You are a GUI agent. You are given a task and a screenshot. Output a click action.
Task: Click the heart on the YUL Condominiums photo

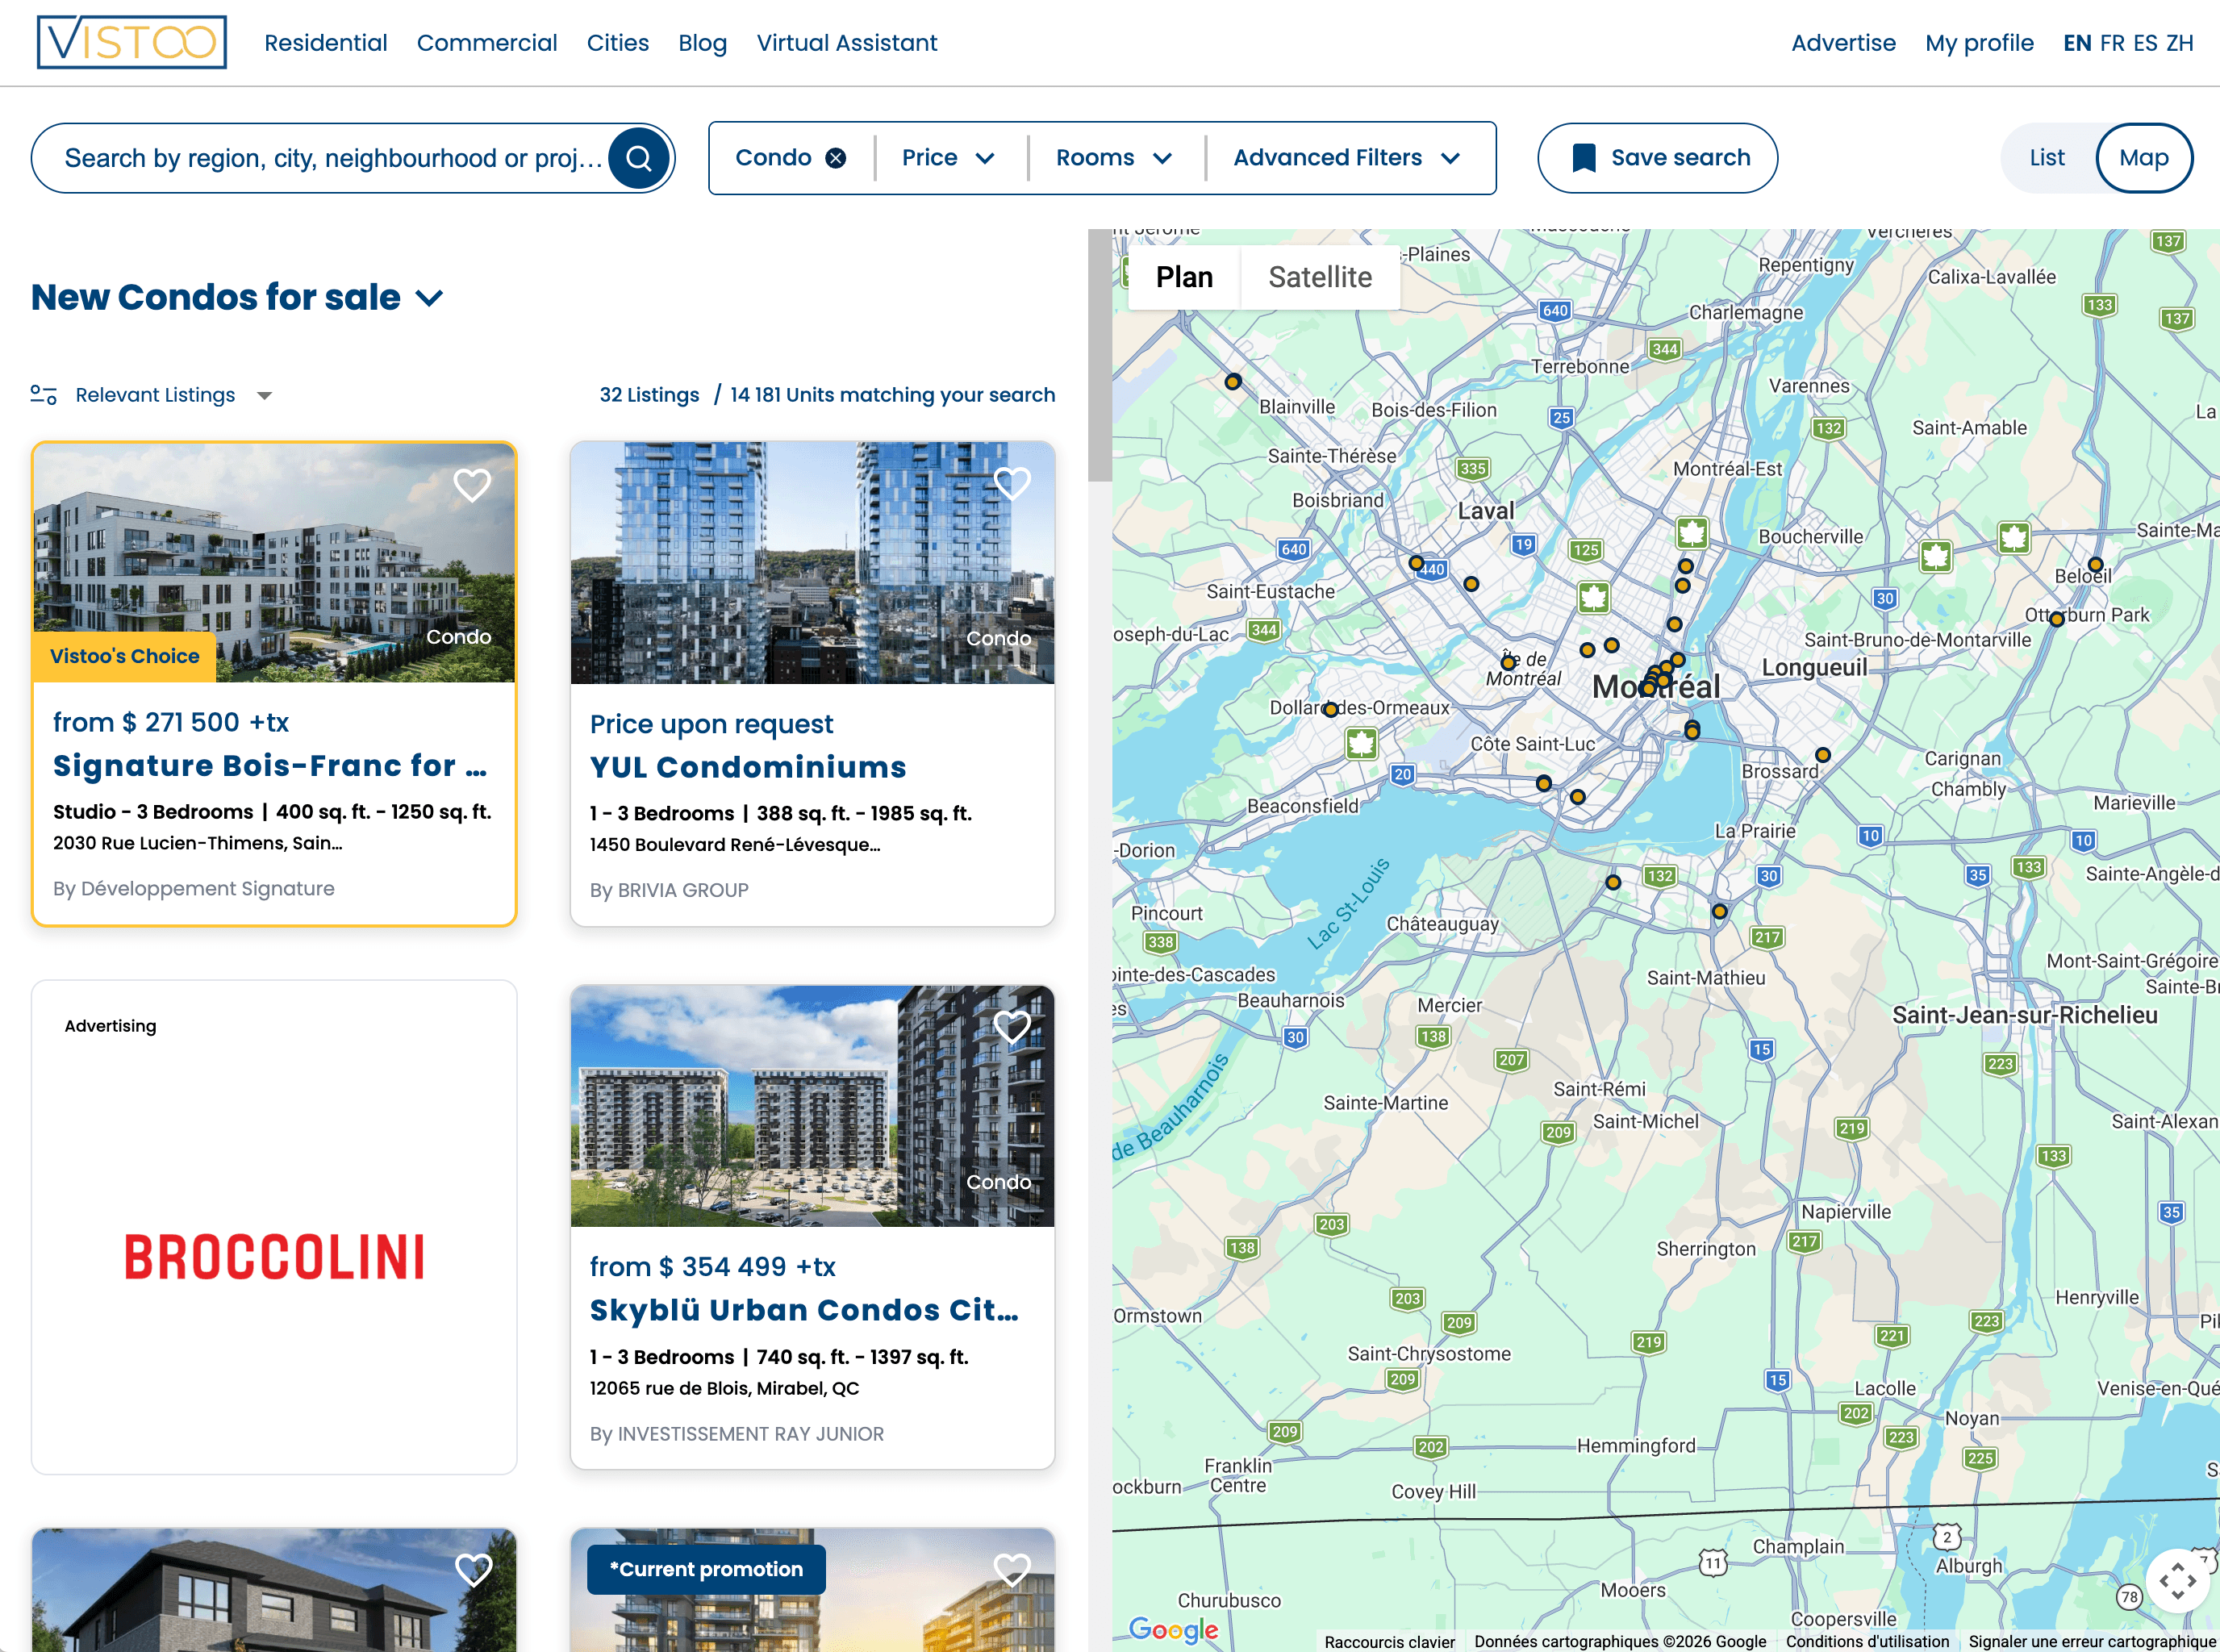(1012, 483)
